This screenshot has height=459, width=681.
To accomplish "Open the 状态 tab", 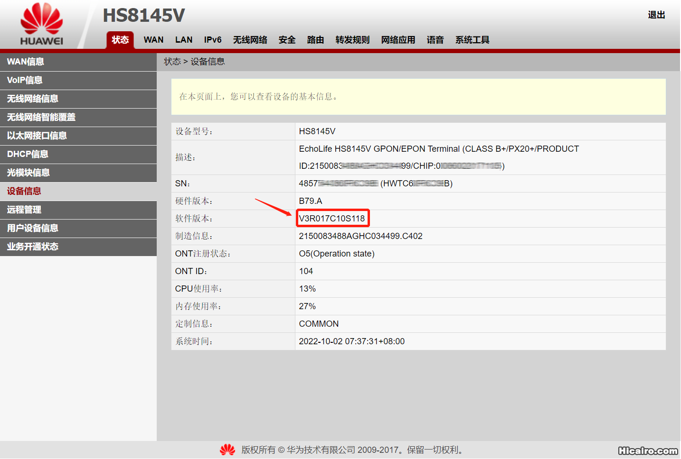I will (x=120, y=40).
